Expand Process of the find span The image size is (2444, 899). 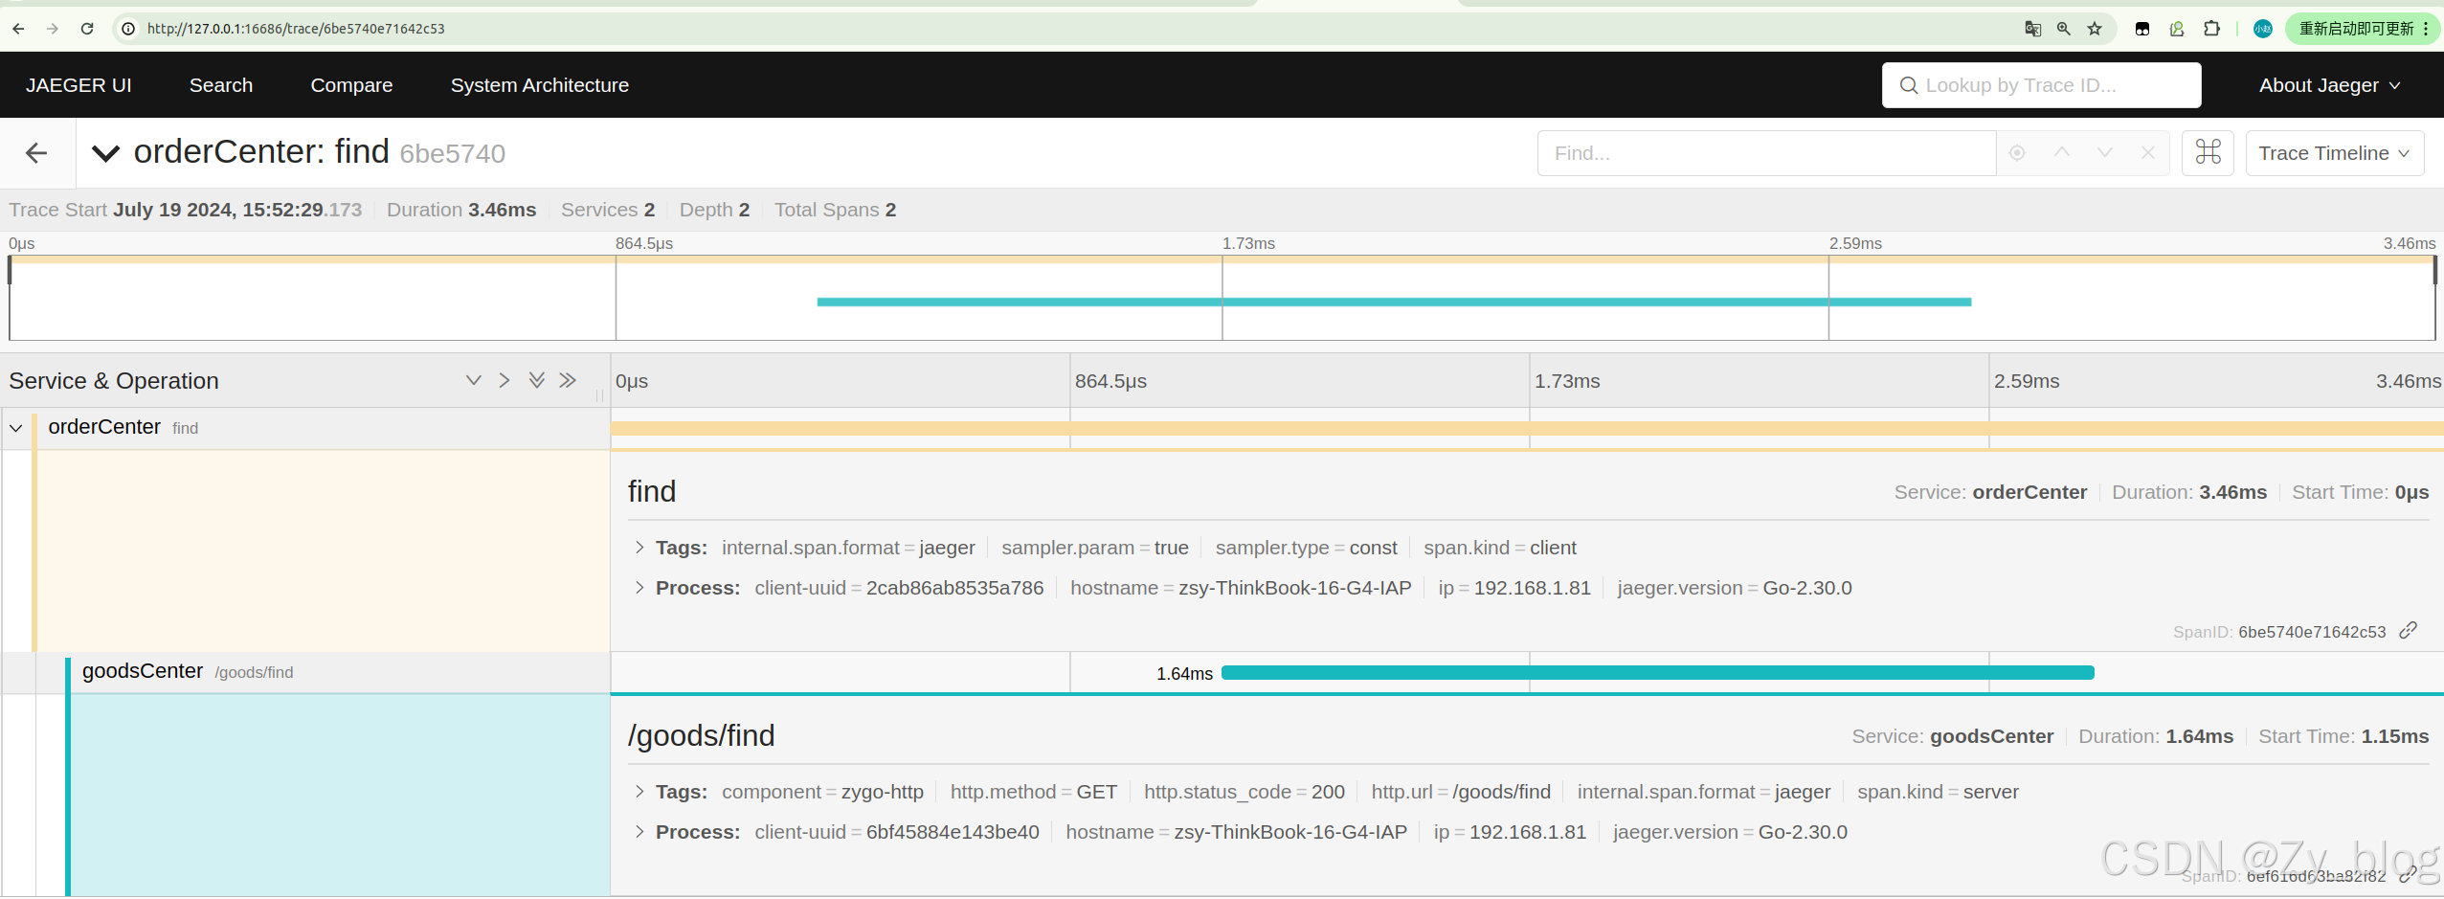(639, 588)
